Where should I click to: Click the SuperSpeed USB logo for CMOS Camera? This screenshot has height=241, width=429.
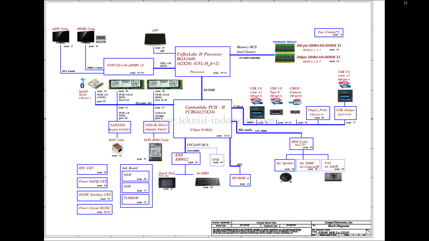tap(296, 101)
